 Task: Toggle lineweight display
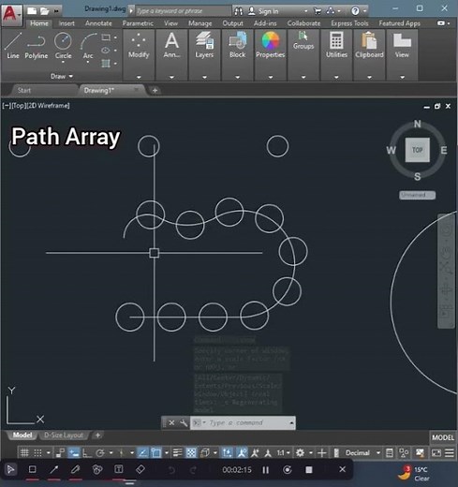click(x=178, y=452)
